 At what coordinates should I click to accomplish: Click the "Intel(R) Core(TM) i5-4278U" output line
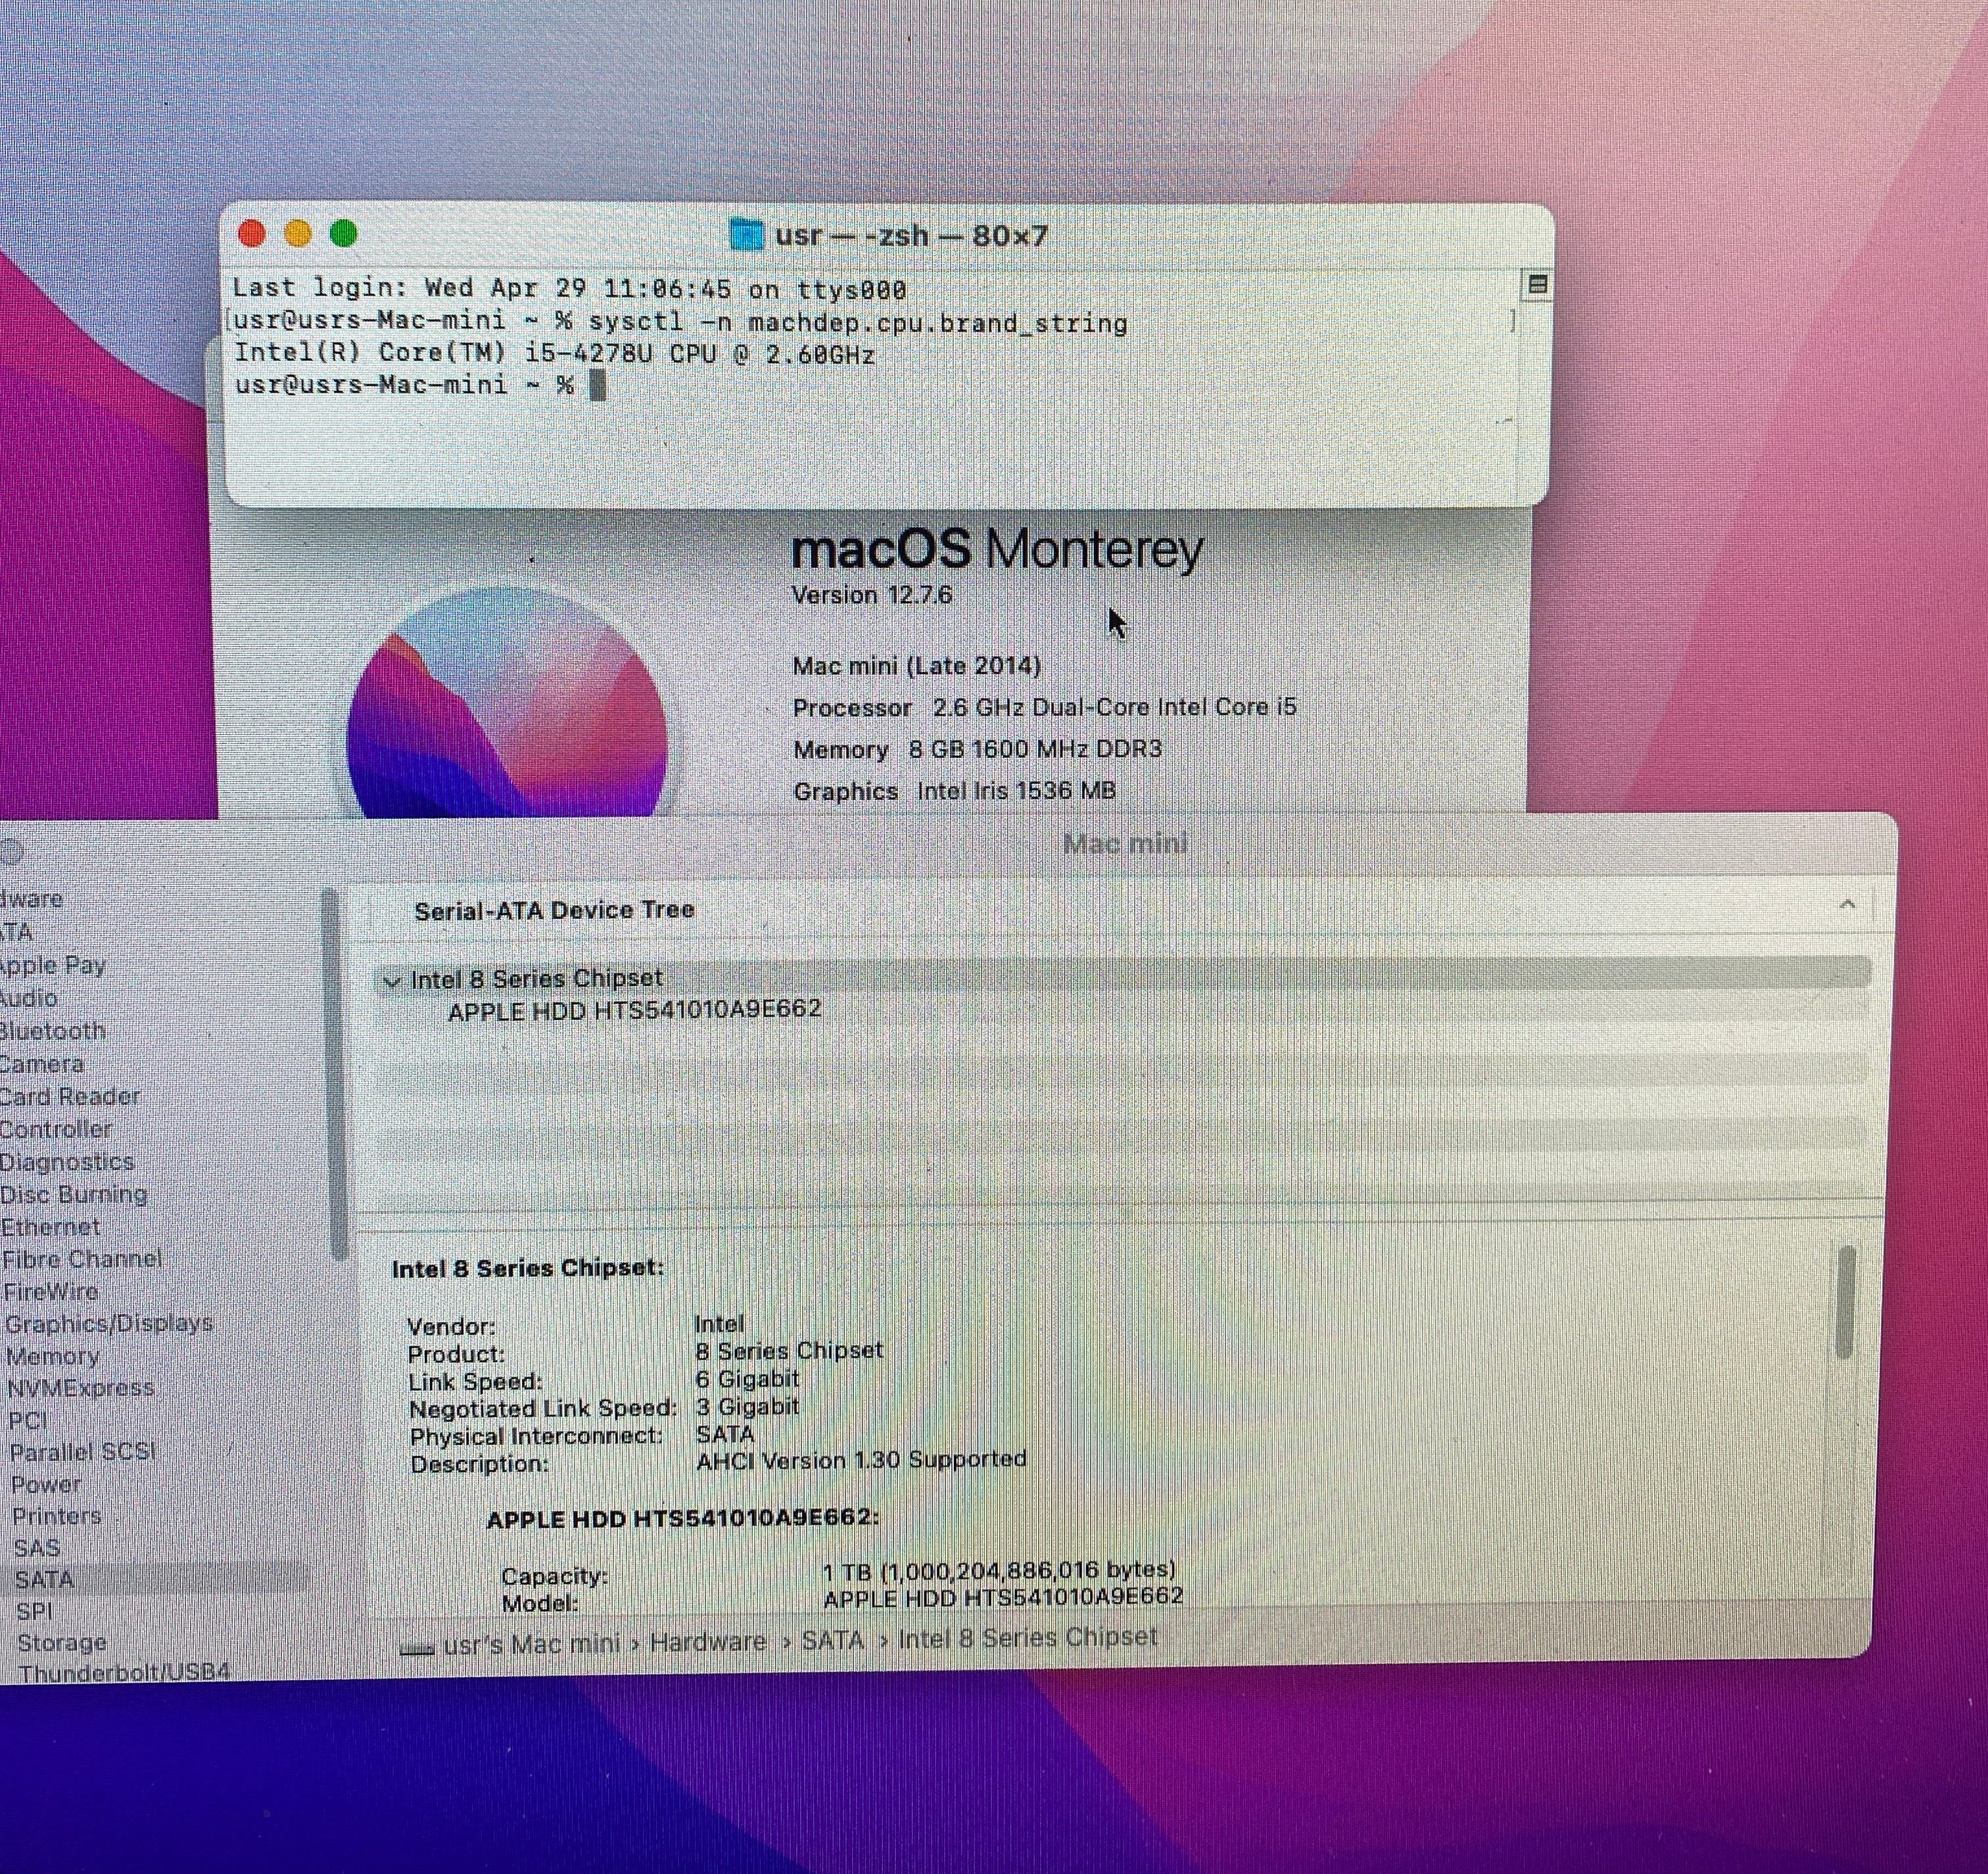click(x=555, y=355)
